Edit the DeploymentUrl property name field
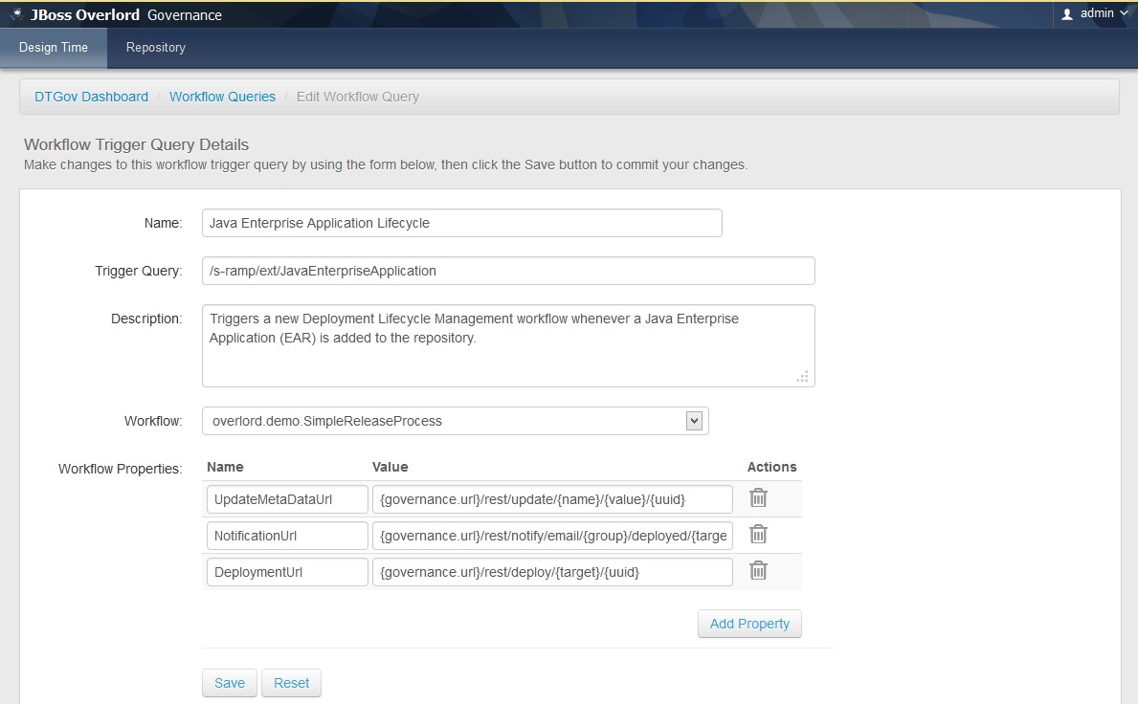1138x704 pixels. pyautogui.click(x=287, y=572)
